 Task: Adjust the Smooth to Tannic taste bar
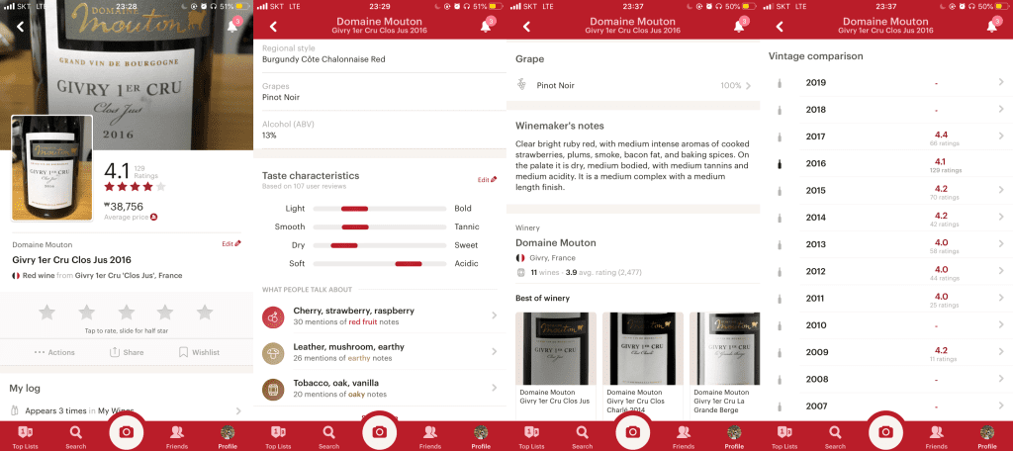click(380, 226)
